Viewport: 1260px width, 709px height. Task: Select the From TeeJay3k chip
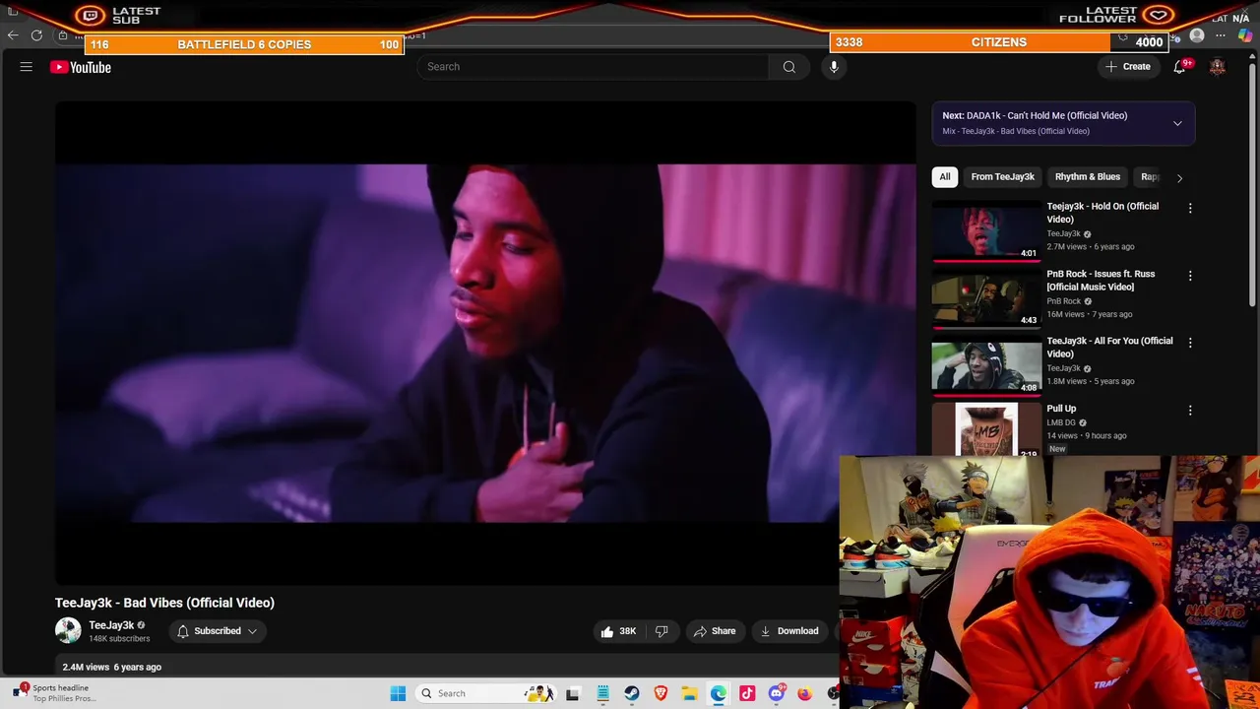[1002, 177]
